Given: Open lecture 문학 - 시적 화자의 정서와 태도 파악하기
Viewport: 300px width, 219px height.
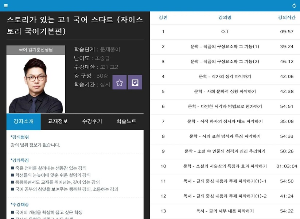Looking at the screenshot, I should 225,122.
